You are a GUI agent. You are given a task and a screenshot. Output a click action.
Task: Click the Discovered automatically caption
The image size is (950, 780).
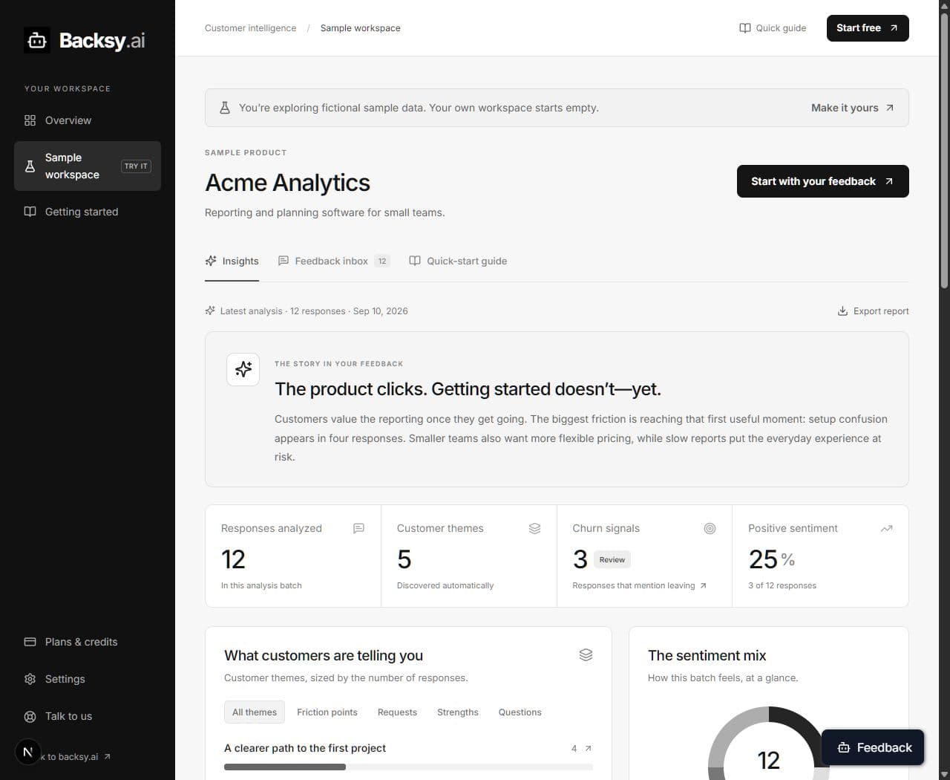tap(445, 585)
